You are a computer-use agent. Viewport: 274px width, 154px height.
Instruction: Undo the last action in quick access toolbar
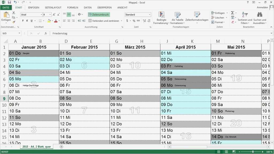[x=15, y=2]
